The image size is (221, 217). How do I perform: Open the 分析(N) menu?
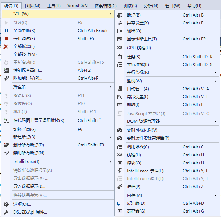tap(151, 6)
